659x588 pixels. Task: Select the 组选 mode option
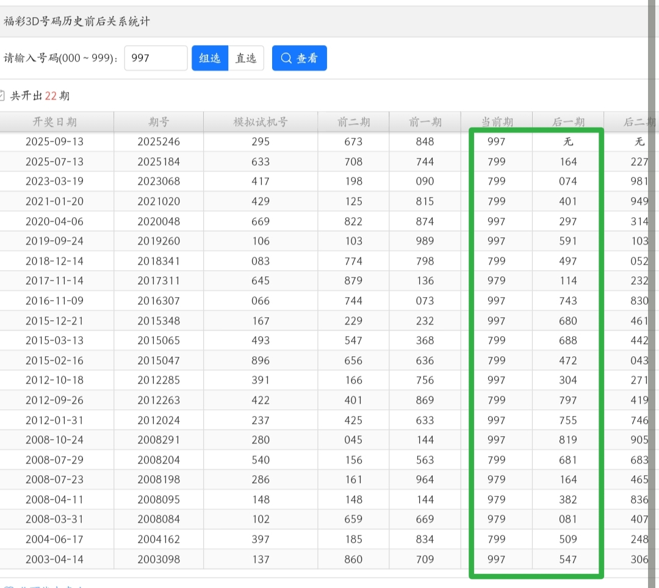[210, 58]
